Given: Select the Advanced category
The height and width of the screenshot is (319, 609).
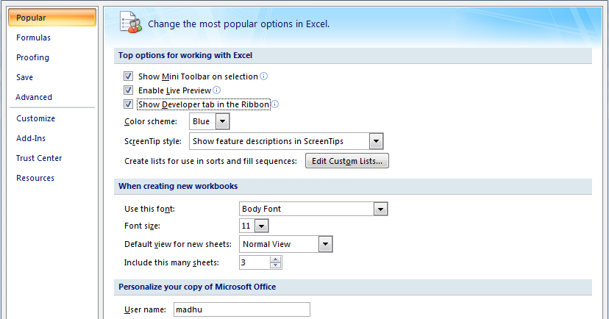Looking at the screenshot, I should (x=34, y=97).
